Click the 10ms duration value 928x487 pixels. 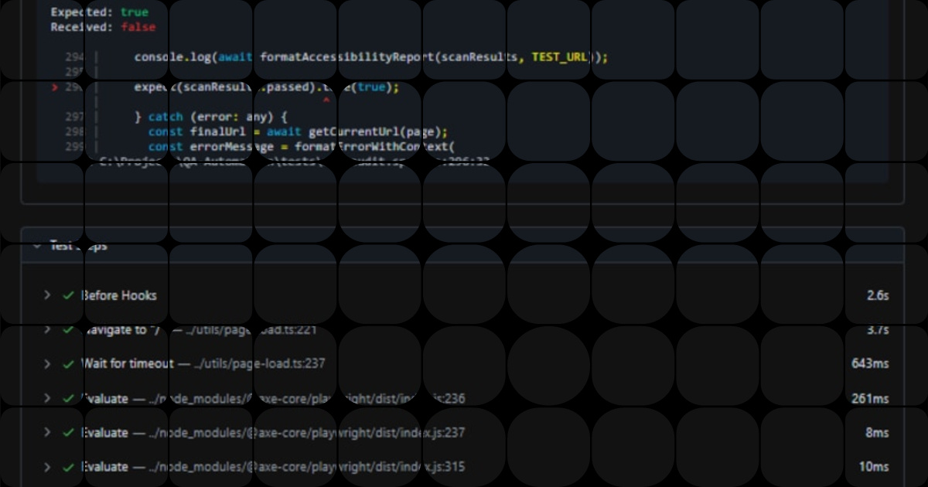pyautogui.click(x=874, y=467)
